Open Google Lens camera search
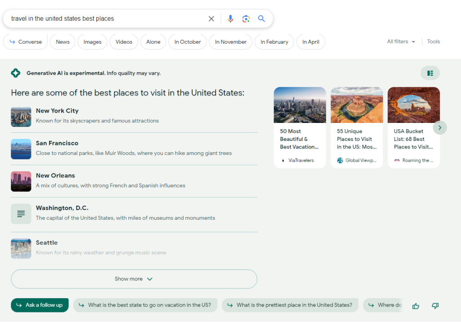The width and height of the screenshot is (461, 322). (246, 19)
